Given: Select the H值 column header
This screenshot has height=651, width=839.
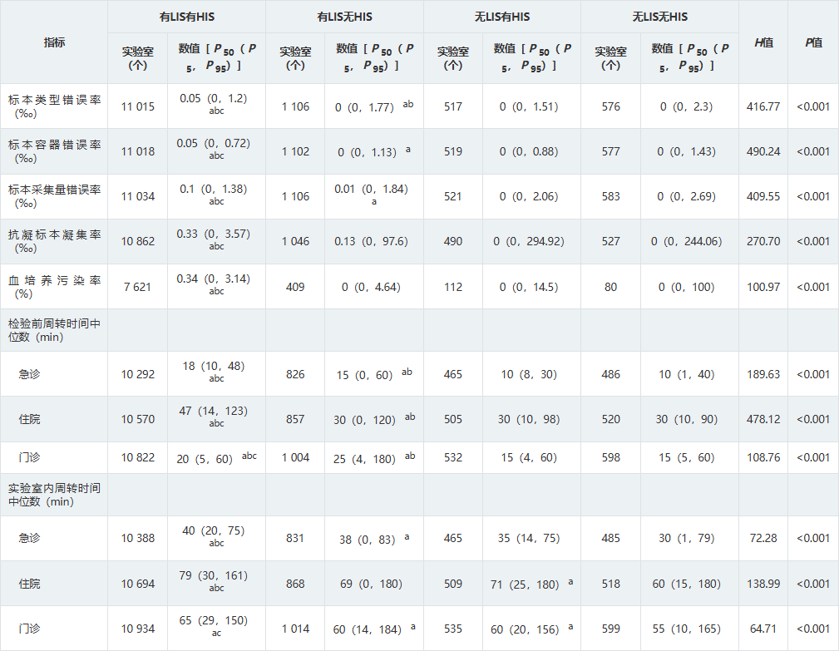Looking at the screenshot, I should tap(763, 42).
